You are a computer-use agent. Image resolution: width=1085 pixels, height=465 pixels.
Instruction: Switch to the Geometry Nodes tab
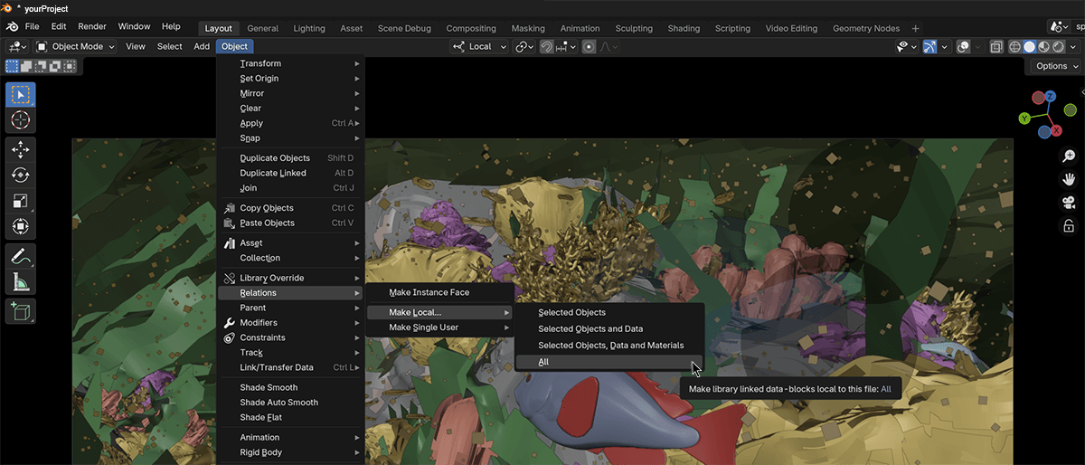point(866,28)
